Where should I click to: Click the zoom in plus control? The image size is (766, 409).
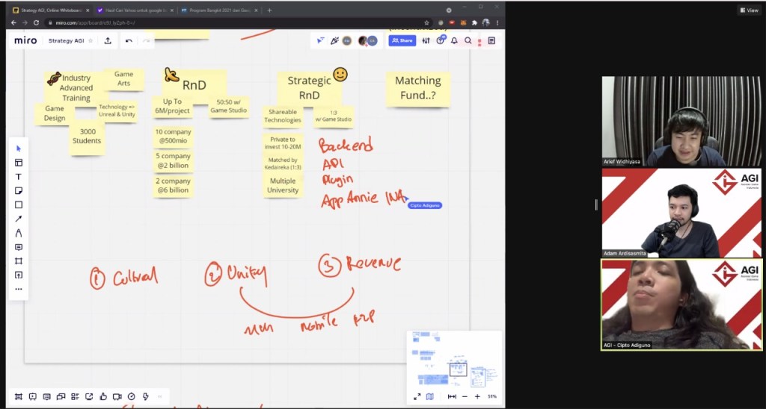(477, 396)
